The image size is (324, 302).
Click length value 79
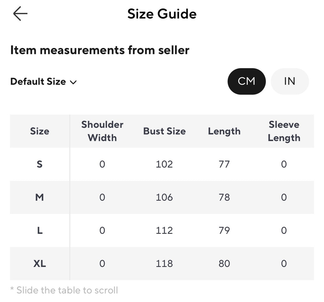pos(224,230)
